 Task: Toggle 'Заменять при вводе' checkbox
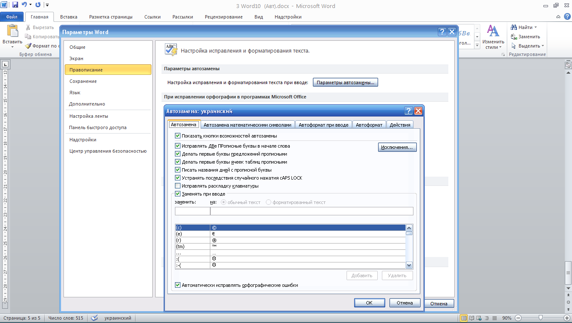pos(177,194)
